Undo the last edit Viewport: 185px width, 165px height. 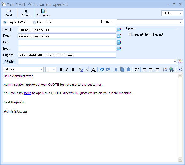point(102,70)
